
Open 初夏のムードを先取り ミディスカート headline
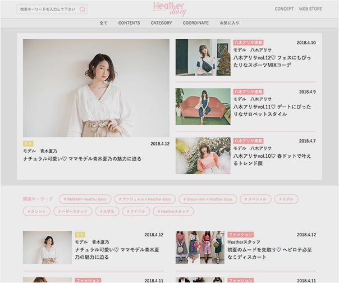269,253
